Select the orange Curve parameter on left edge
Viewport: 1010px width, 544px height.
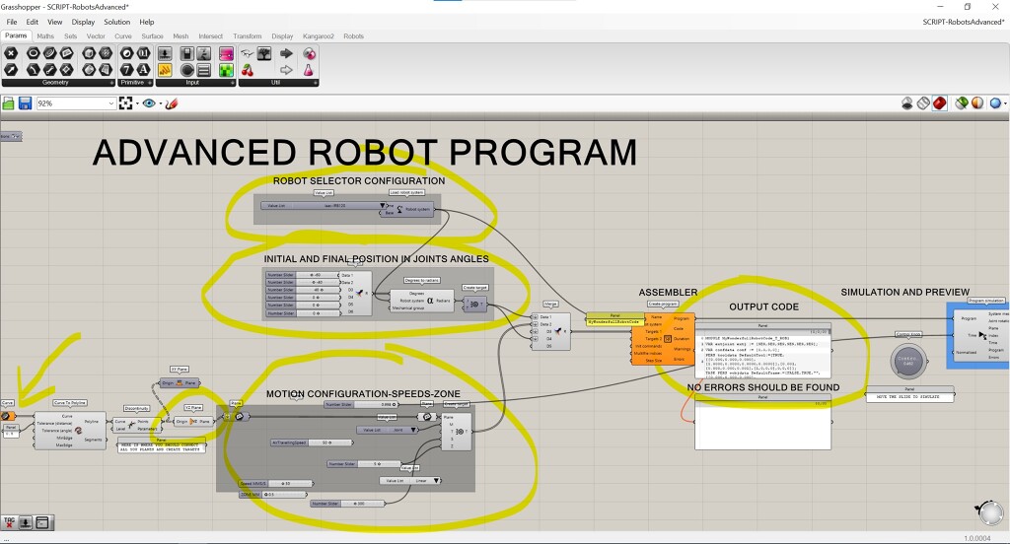[x=8, y=416]
